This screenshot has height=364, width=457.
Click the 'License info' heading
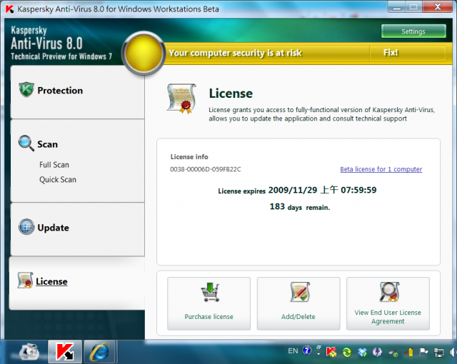tap(189, 157)
